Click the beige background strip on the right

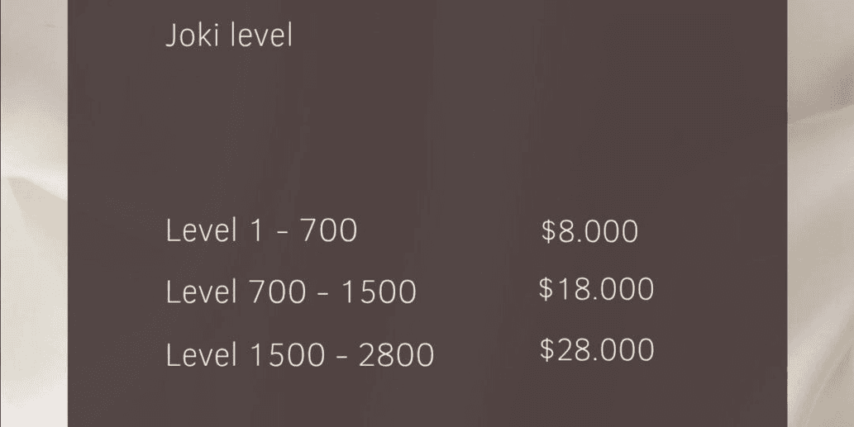[820, 213]
